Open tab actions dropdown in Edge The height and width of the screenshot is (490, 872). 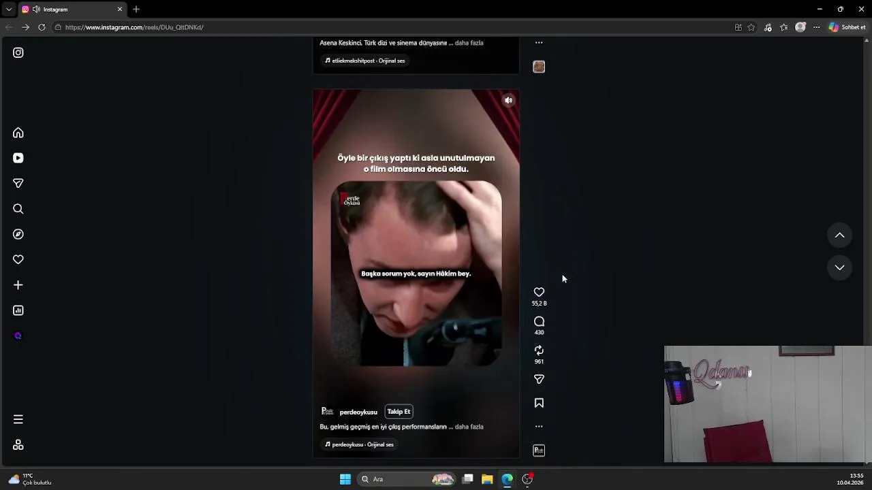8,10
